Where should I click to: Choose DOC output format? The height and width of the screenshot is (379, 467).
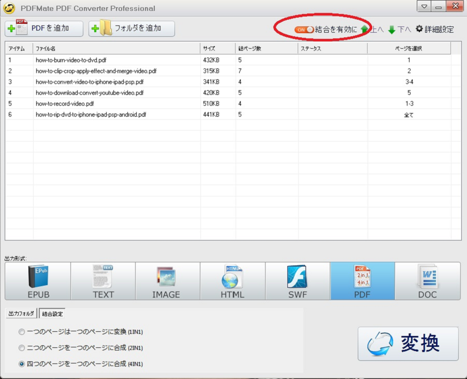428,281
